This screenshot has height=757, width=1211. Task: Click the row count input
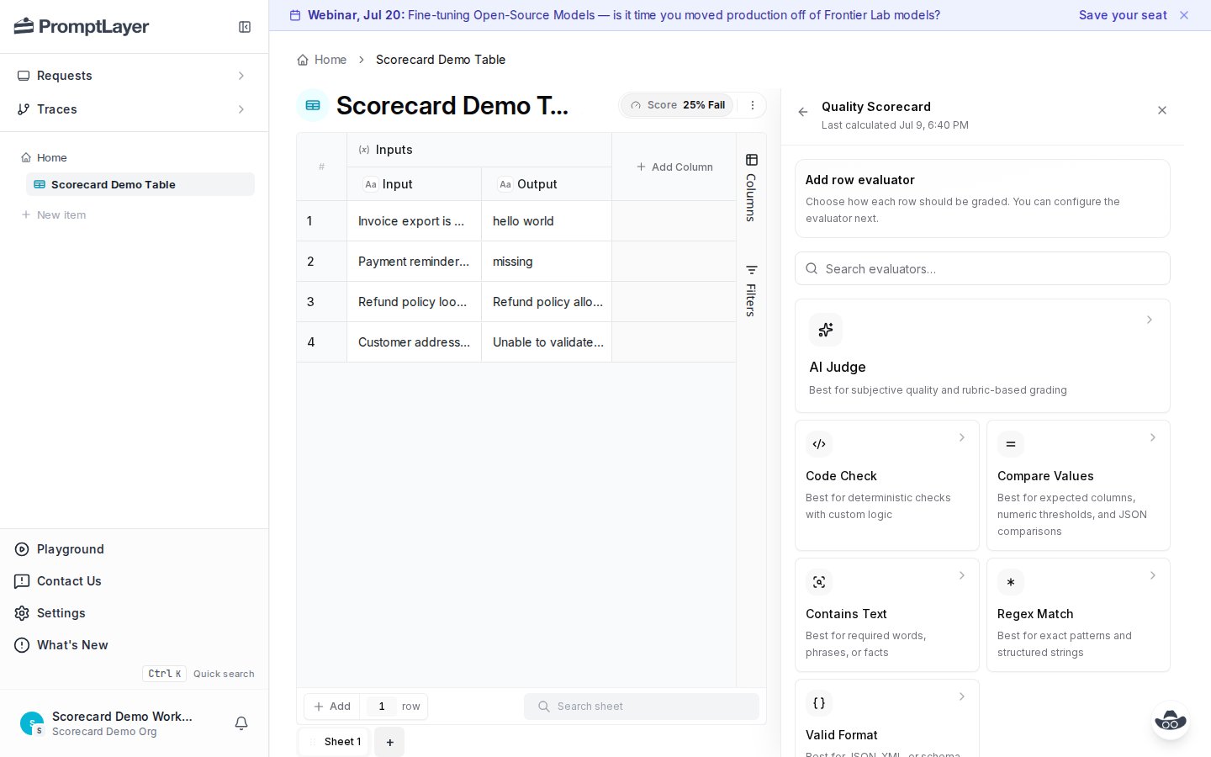(382, 707)
